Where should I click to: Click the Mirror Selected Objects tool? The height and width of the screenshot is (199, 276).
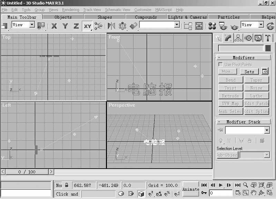[x=111, y=26]
